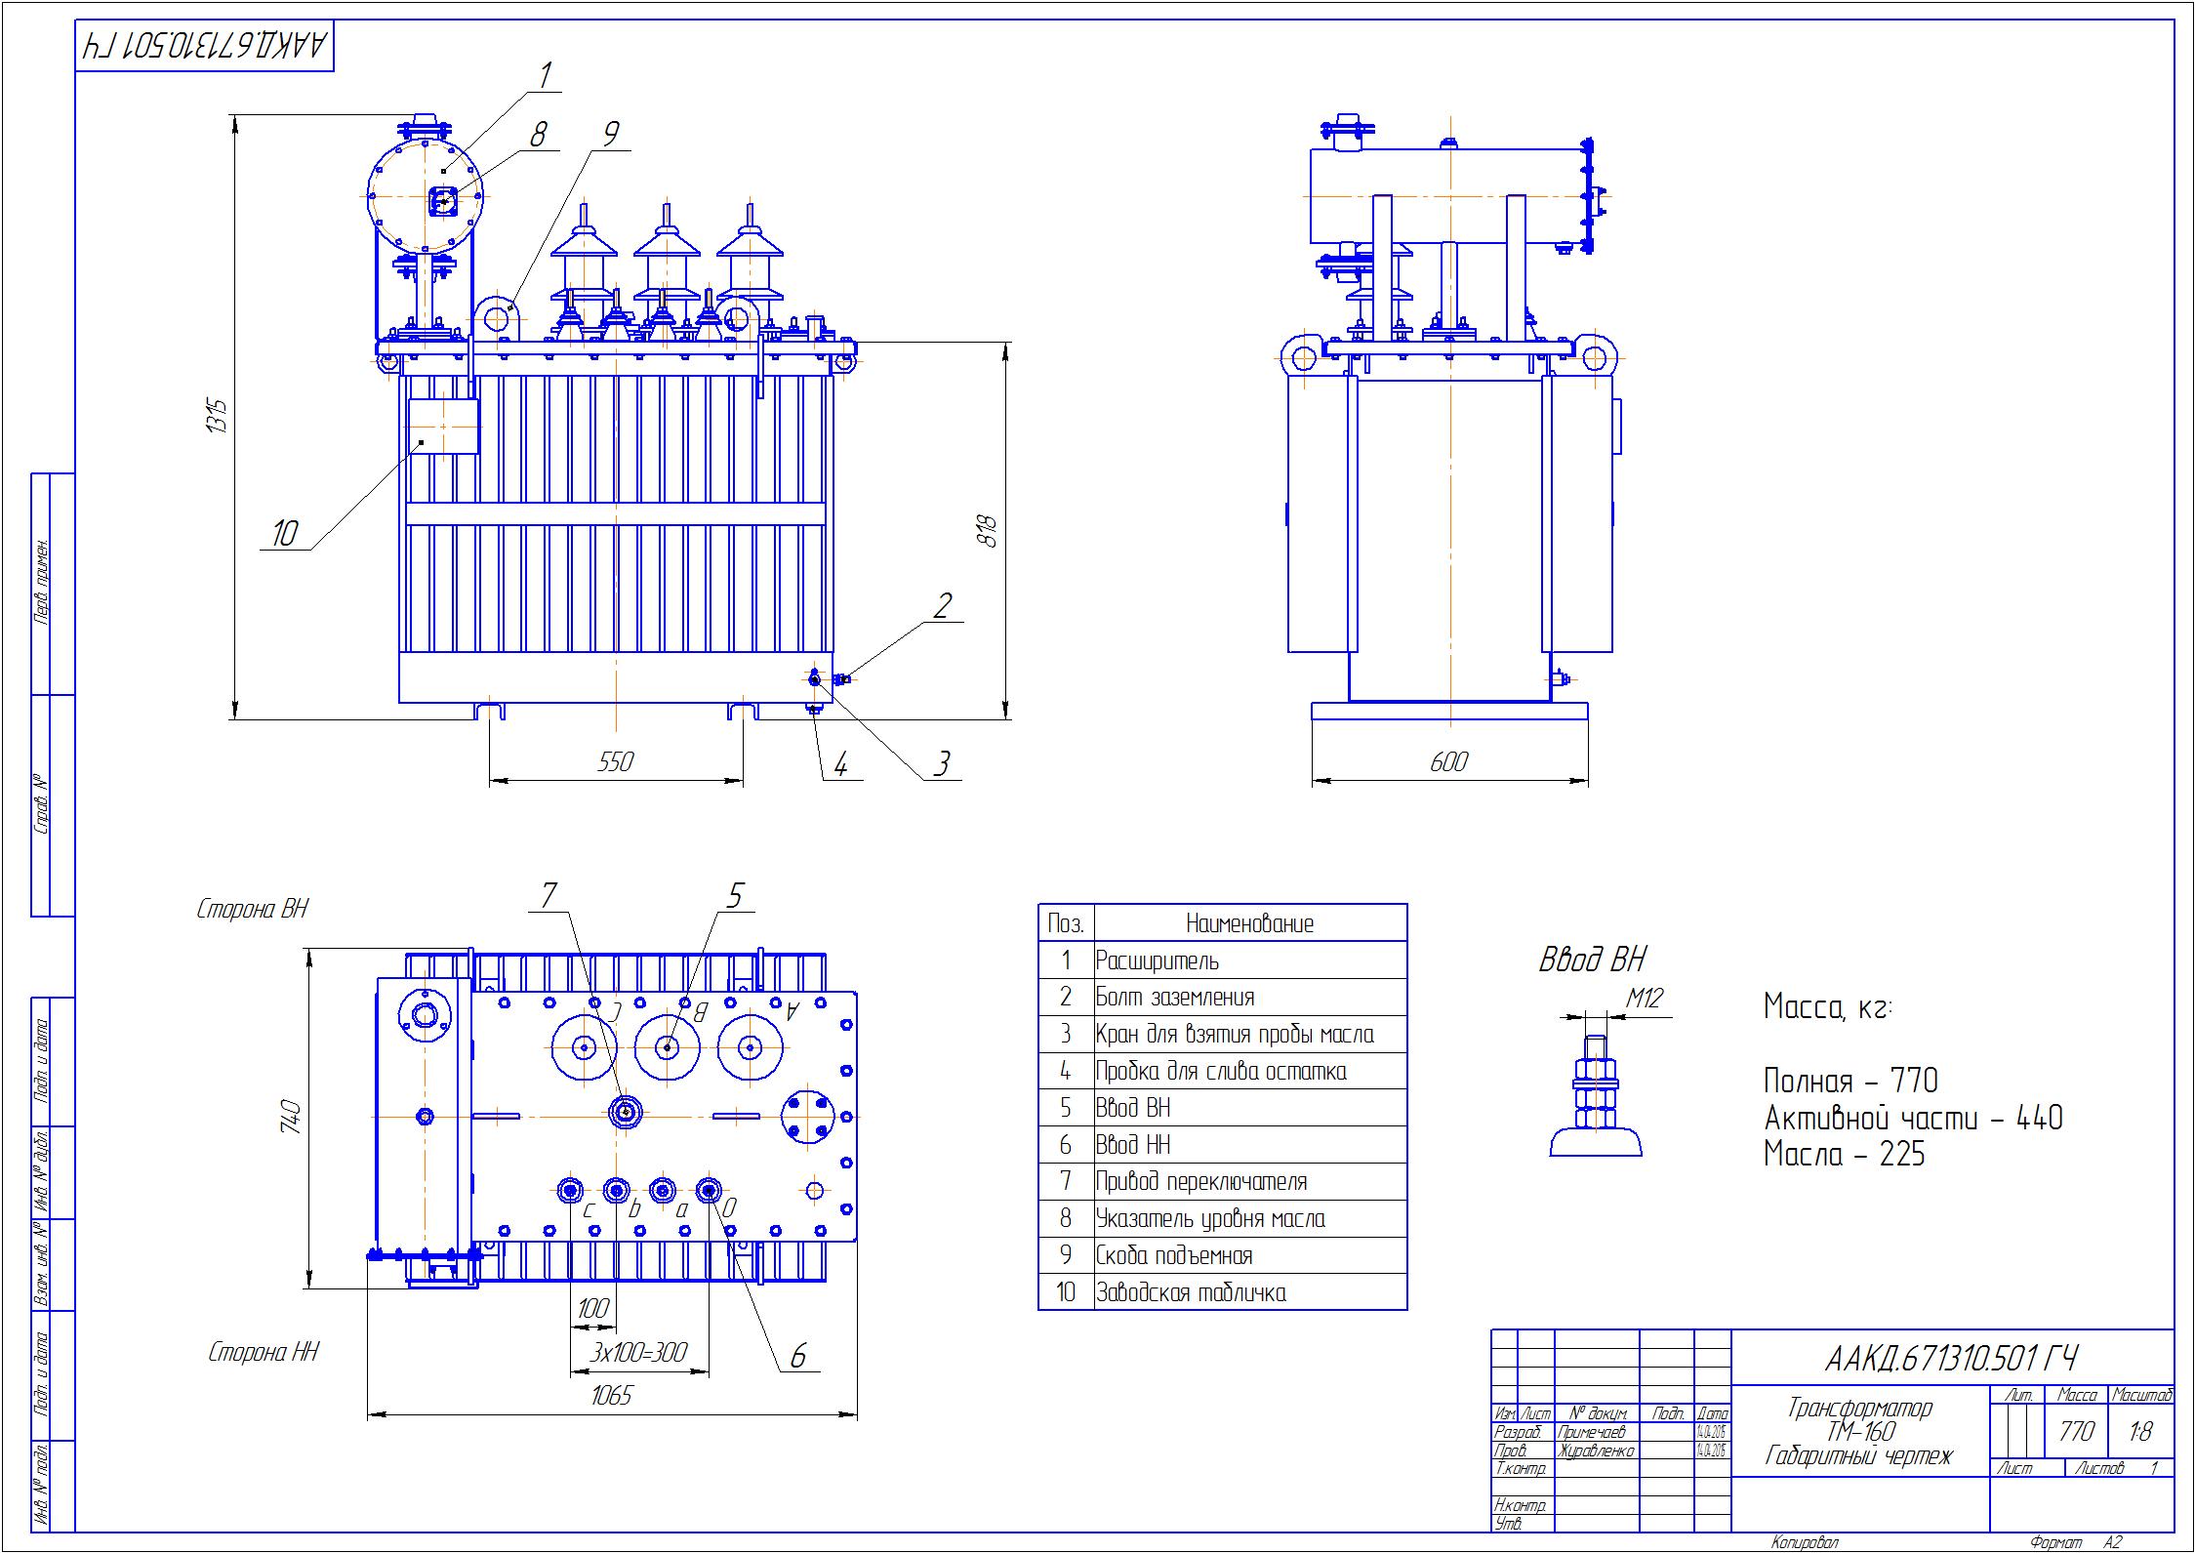The height and width of the screenshot is (1553, 2195).
Task: Click callout number 10 beside the tank
Action: tap(284, 534)
